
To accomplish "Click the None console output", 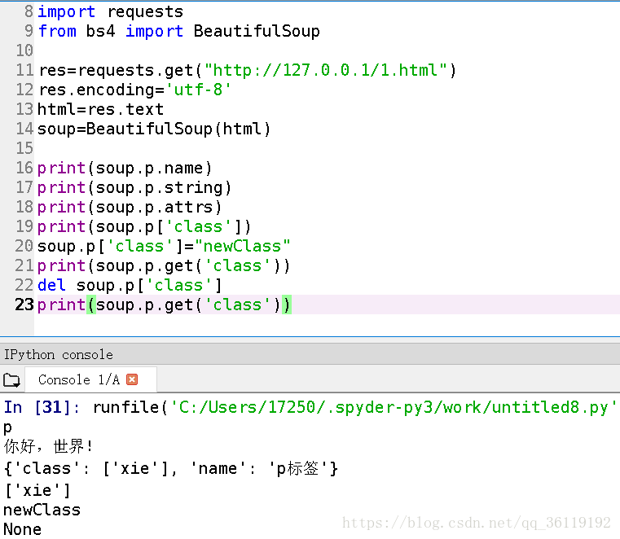I will 23,529.
